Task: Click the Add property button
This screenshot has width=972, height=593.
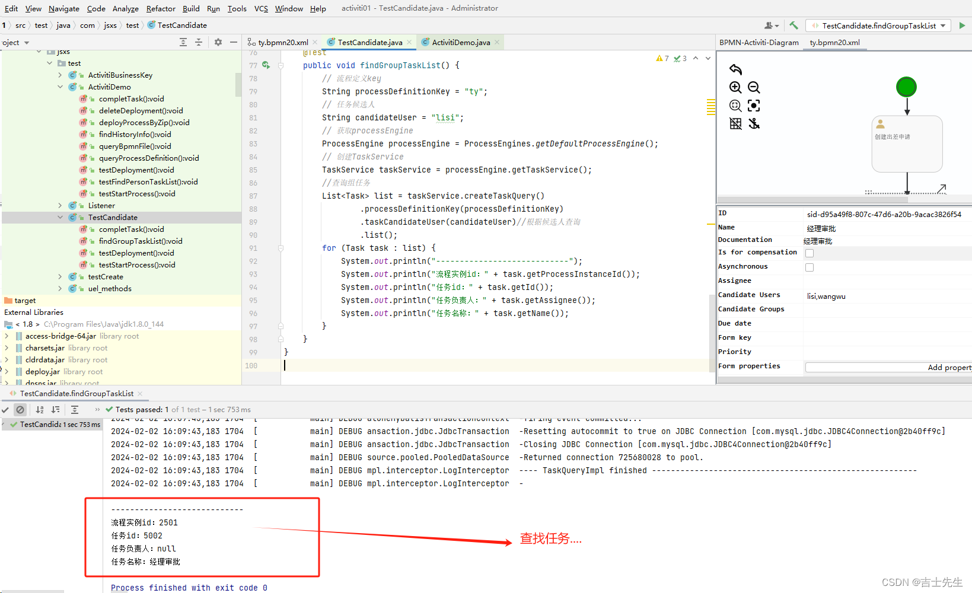Action: pyautogui.click(x=889, y=368)
